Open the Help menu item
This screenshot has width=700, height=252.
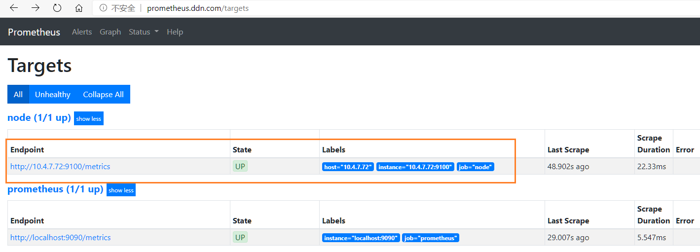coord(175,32)
